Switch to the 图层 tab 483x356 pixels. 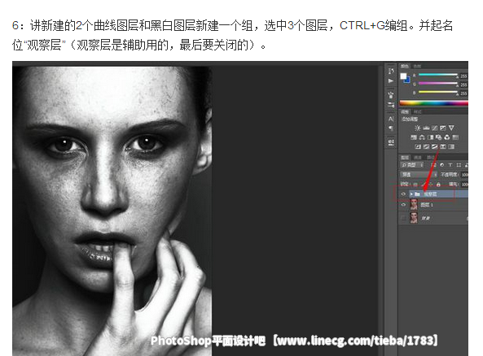pyautogui.click(x=405, y=158)
